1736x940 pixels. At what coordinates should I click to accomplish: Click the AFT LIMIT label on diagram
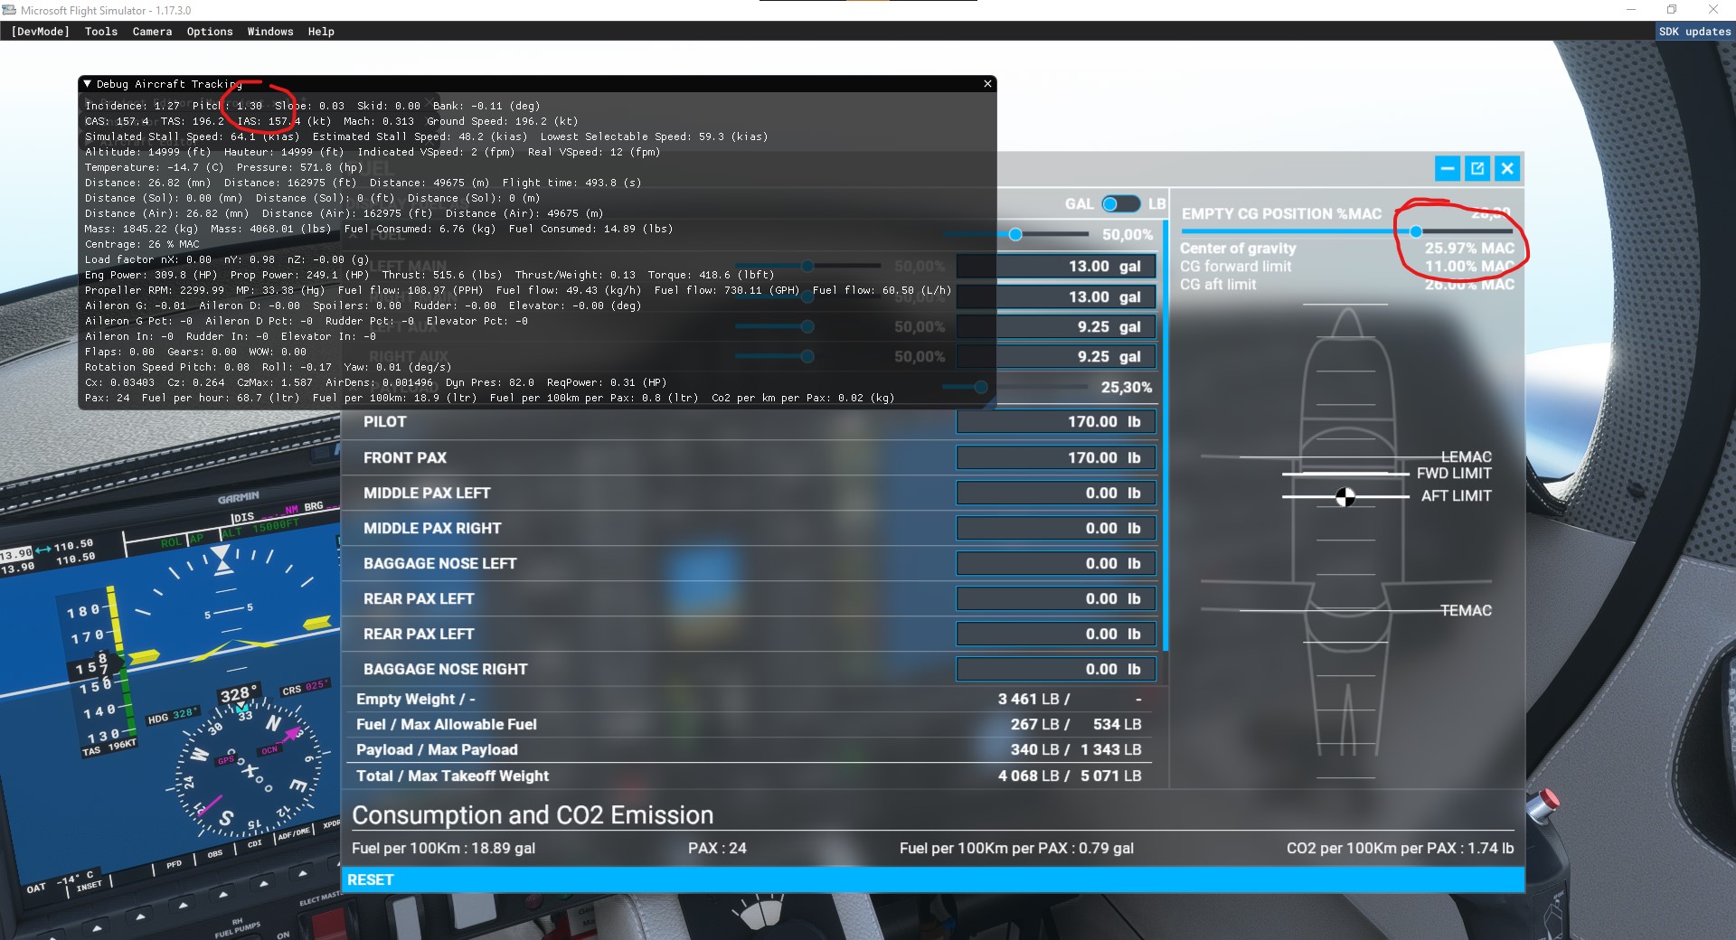click(1457, 496)
